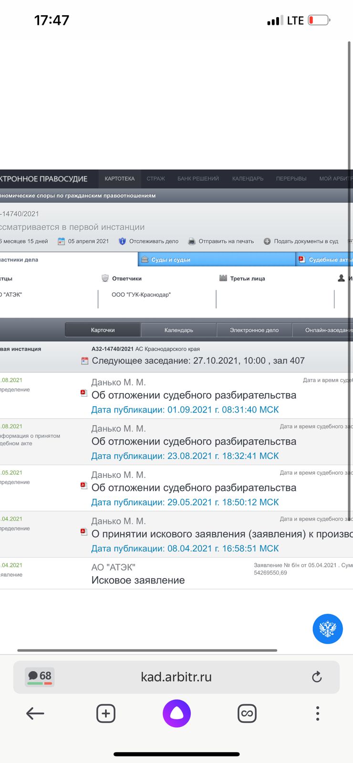Screen dimensions: 353x763
Task: Tap the kad.arbitr.ru address field
Action: point(176,677)
